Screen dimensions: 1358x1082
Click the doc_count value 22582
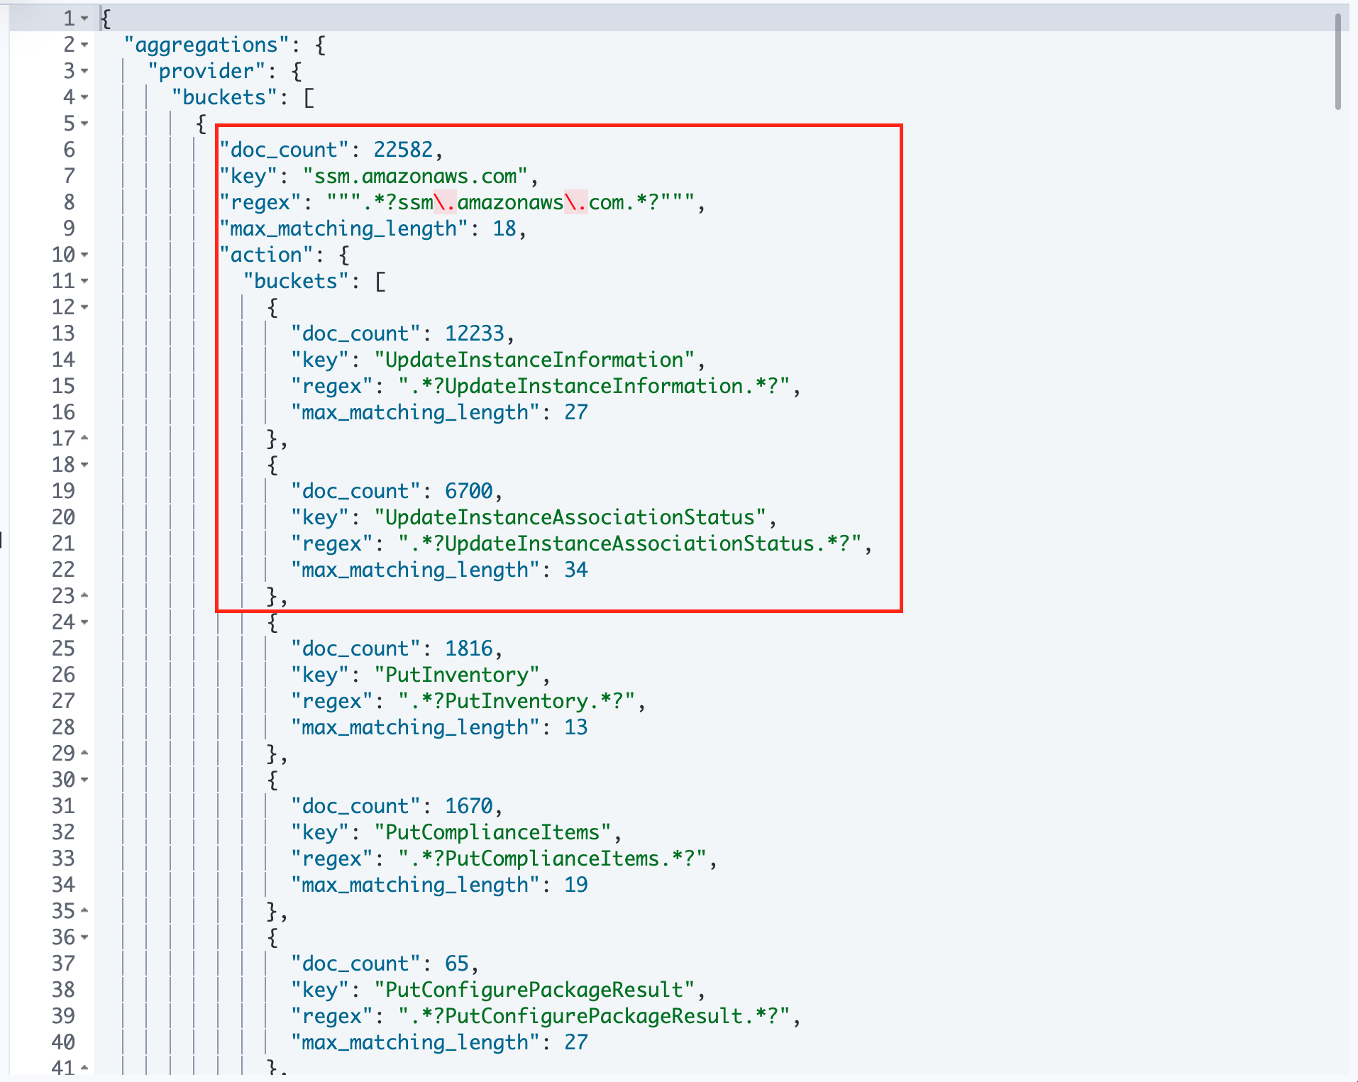(403, 150)
